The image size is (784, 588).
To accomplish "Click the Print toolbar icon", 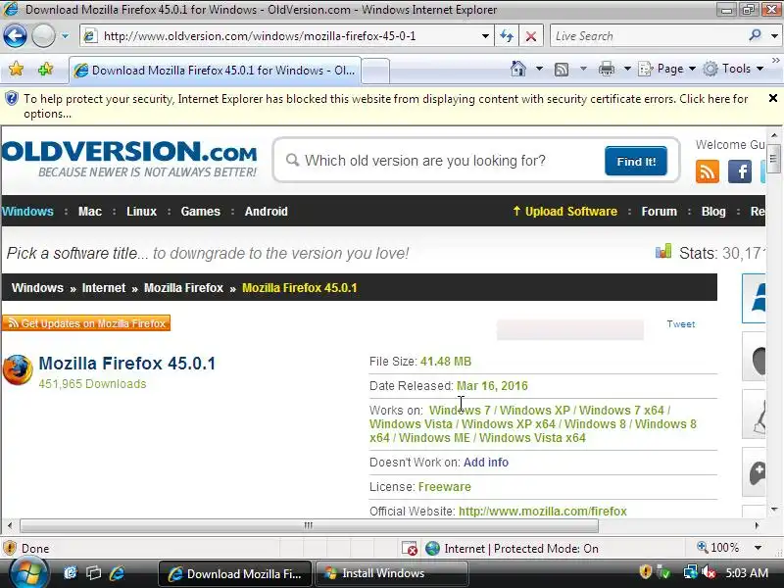I will click(606, 69).
